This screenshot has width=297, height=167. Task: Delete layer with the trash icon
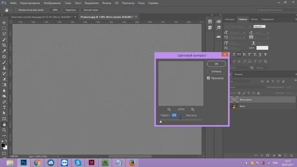291,155
